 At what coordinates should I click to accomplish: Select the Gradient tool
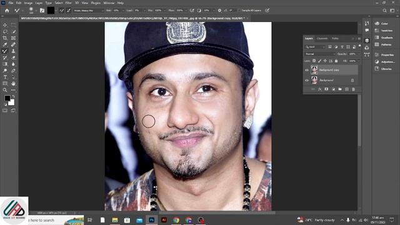[x=5, y=64]
